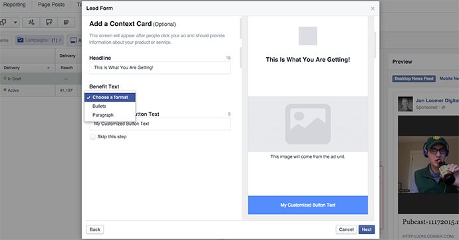The height and width of the screenshot is (240, 459).
Task: Close the Lead Form dialog
Action: tap(373, 9)
